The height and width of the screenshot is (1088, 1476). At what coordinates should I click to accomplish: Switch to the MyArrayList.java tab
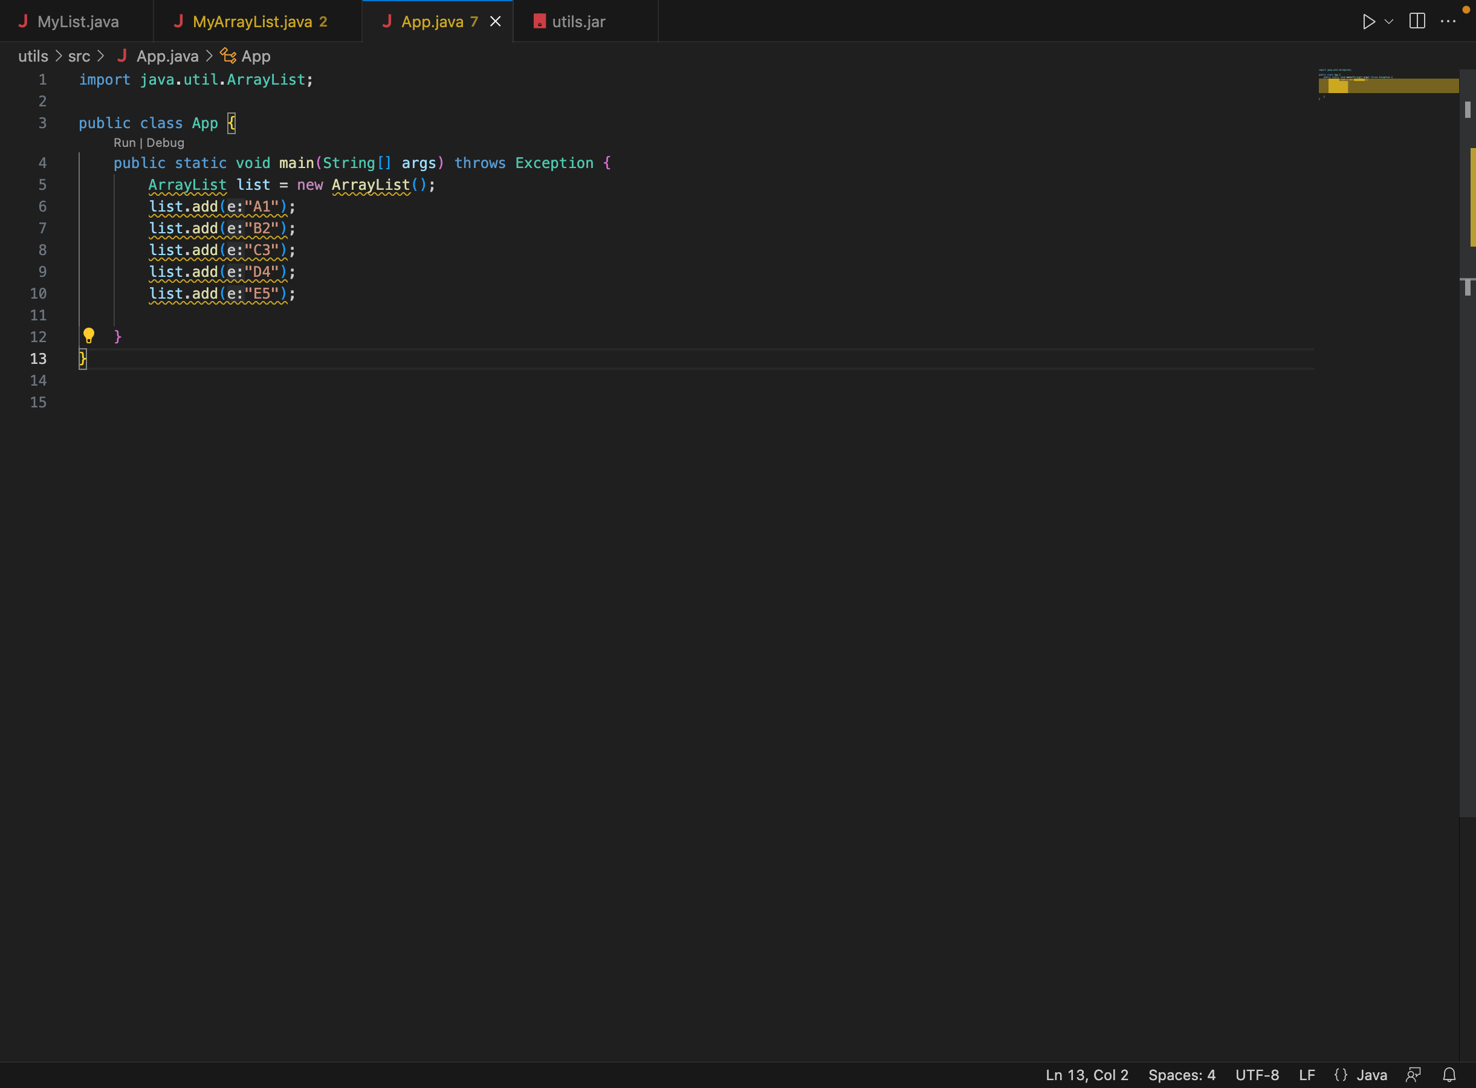[252, 22]
